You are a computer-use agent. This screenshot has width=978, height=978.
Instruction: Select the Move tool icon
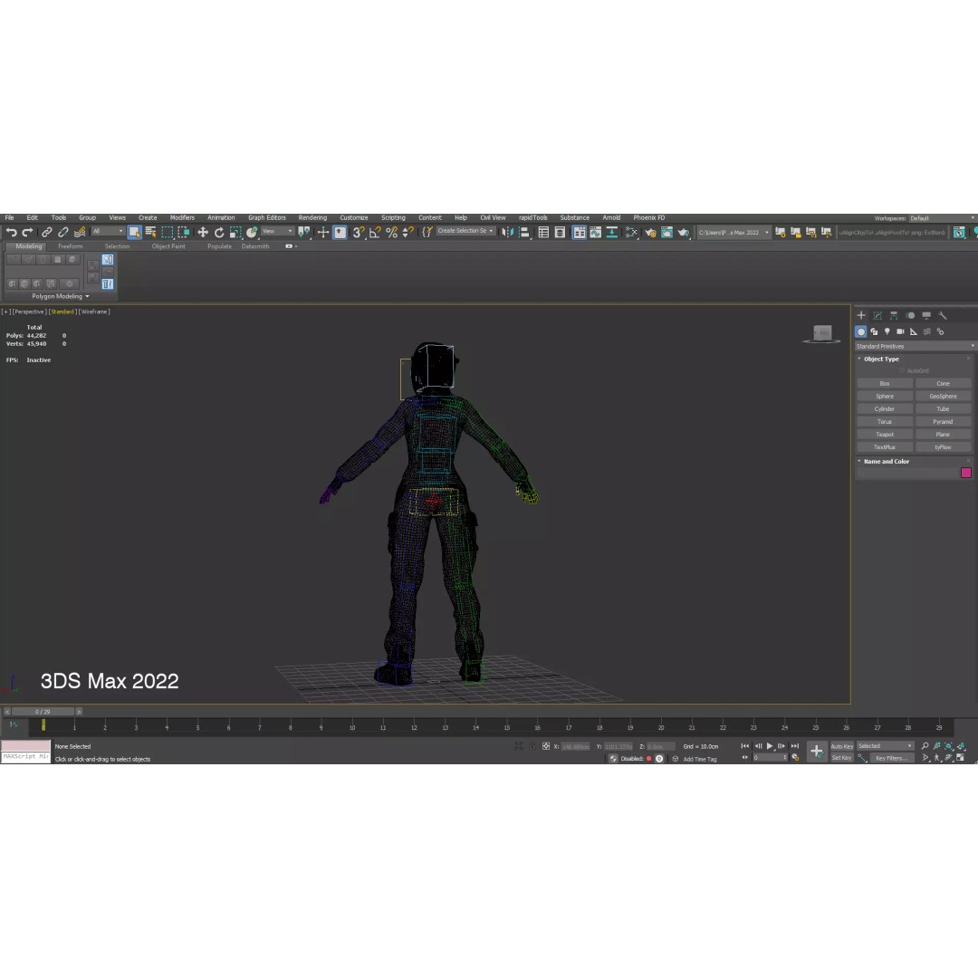click(x=203, y=233)
